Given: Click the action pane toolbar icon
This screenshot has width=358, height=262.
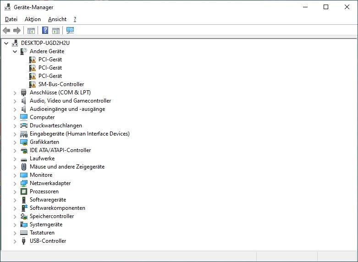Looking at the screenshot, I should tap(56, 30).
